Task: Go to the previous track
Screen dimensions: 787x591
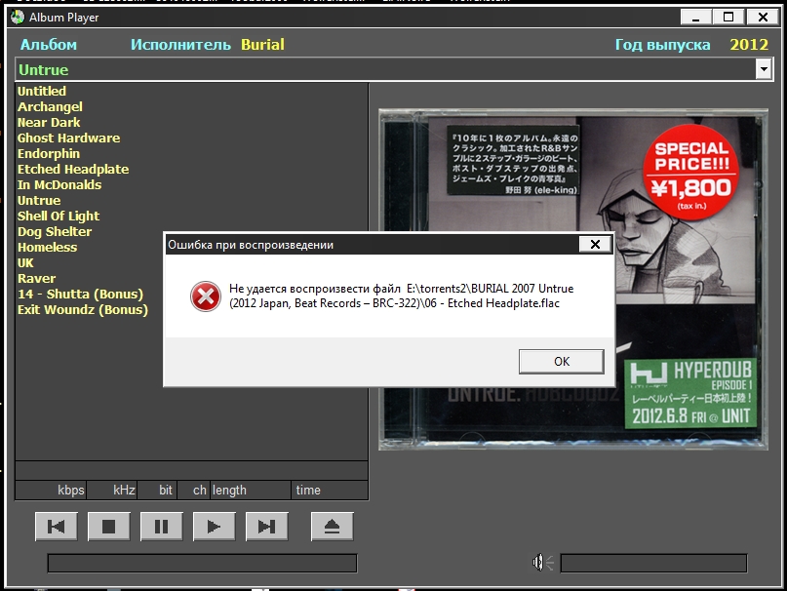Action: click(57, 527)
